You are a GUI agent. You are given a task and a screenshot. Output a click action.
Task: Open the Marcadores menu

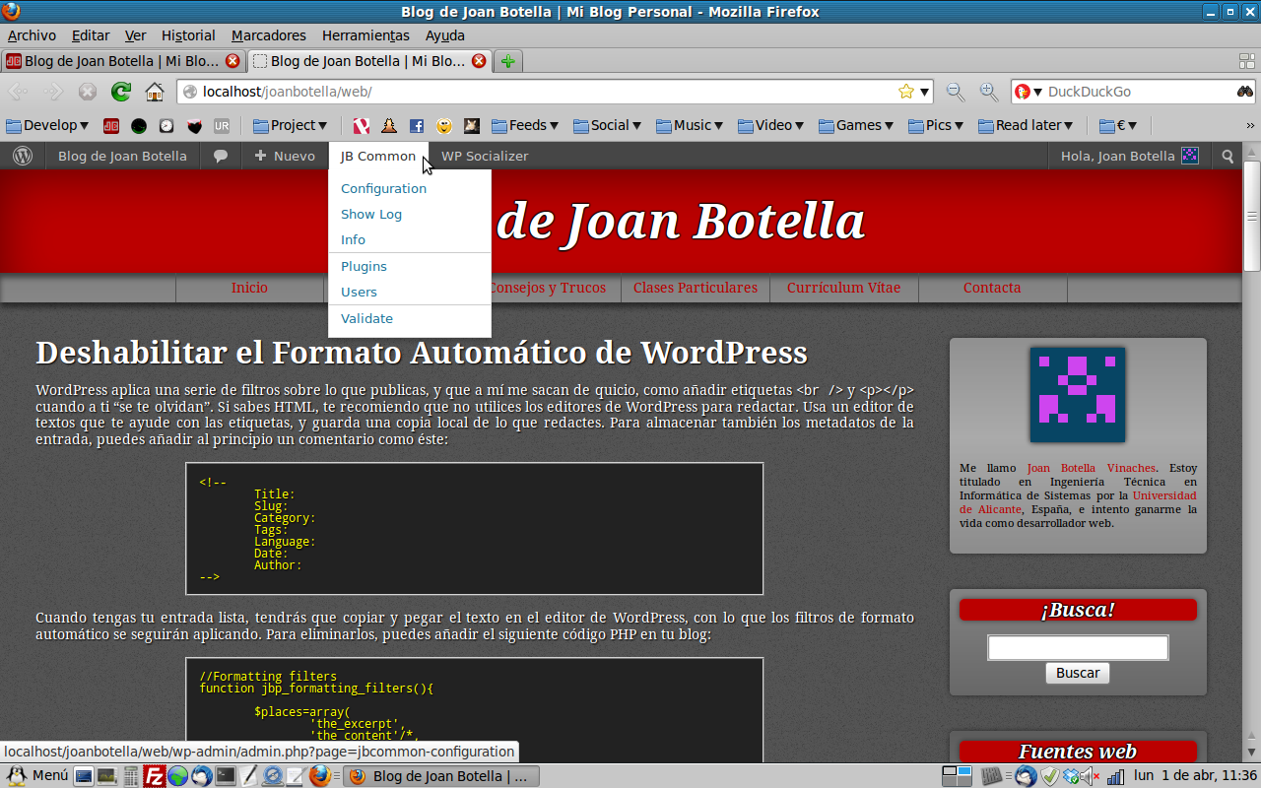pyautogui.click(x=269, y=35)
